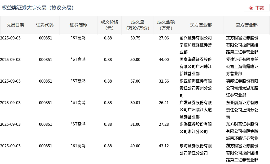
Task: Click the 交易日期 column header
Action: [15, 25]
